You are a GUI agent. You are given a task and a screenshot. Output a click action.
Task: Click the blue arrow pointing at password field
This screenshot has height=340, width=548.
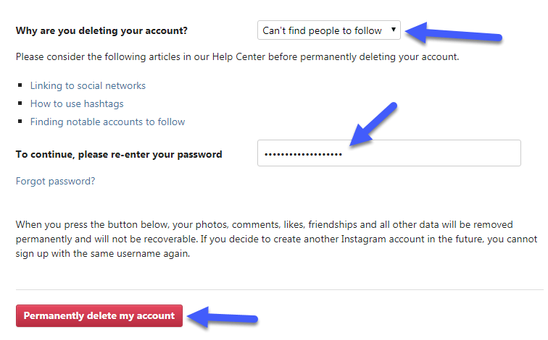click(373, 124)
